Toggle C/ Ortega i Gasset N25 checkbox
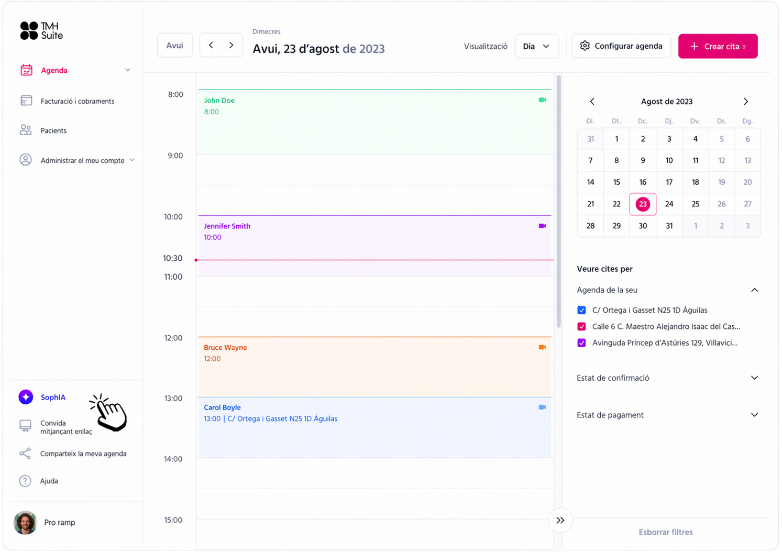 pyautogui.click(x=581, y=310)
